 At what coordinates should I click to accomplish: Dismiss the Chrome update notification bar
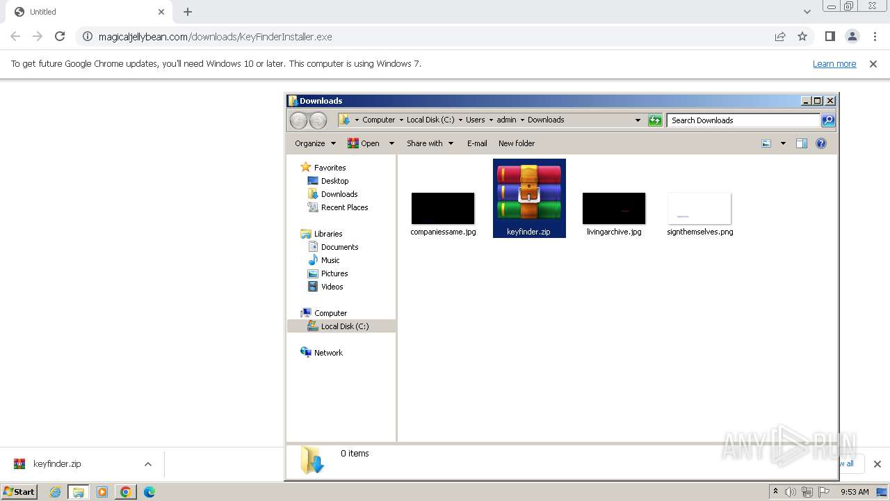[x=873, y=64]
